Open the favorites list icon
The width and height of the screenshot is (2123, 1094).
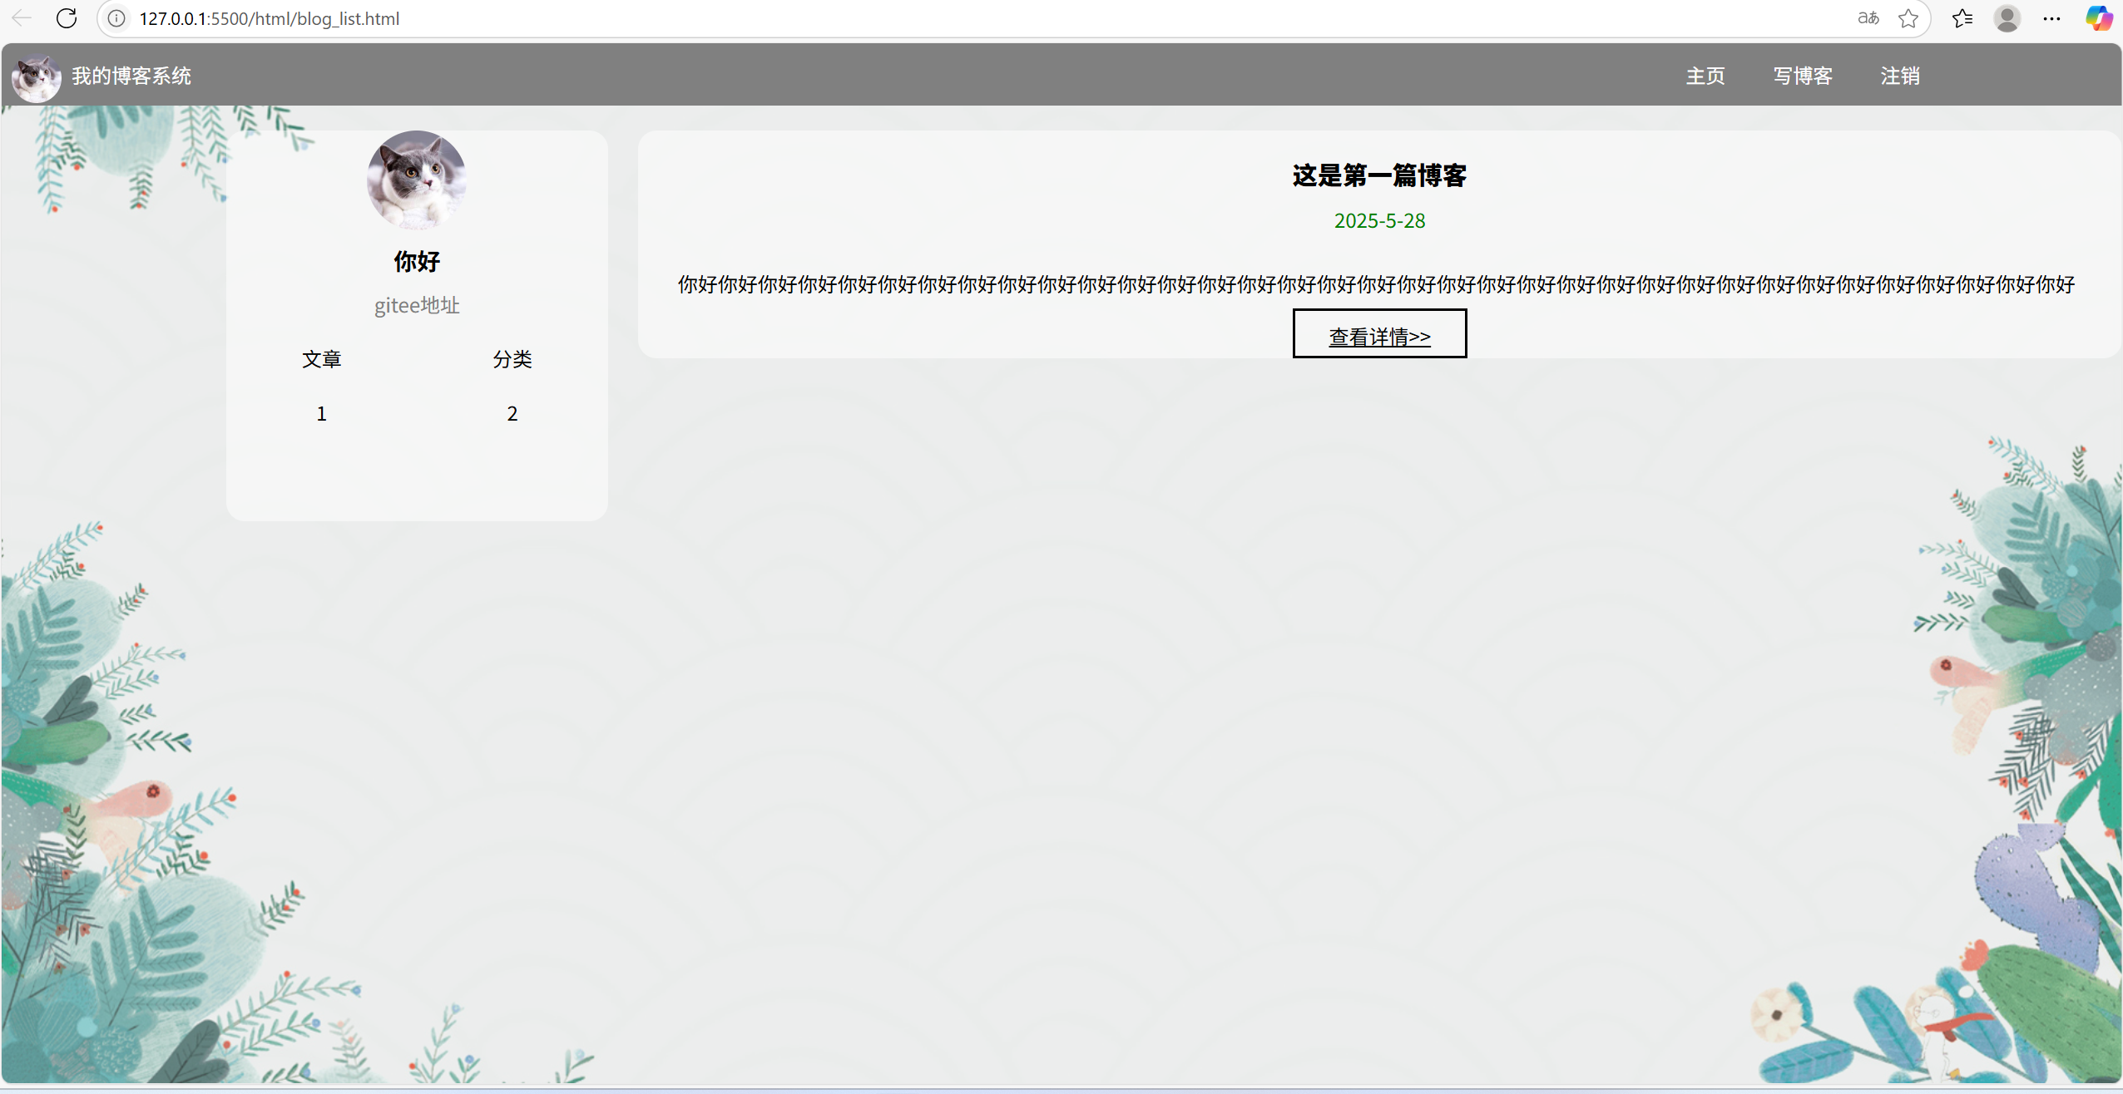(x=1962, y=18)
